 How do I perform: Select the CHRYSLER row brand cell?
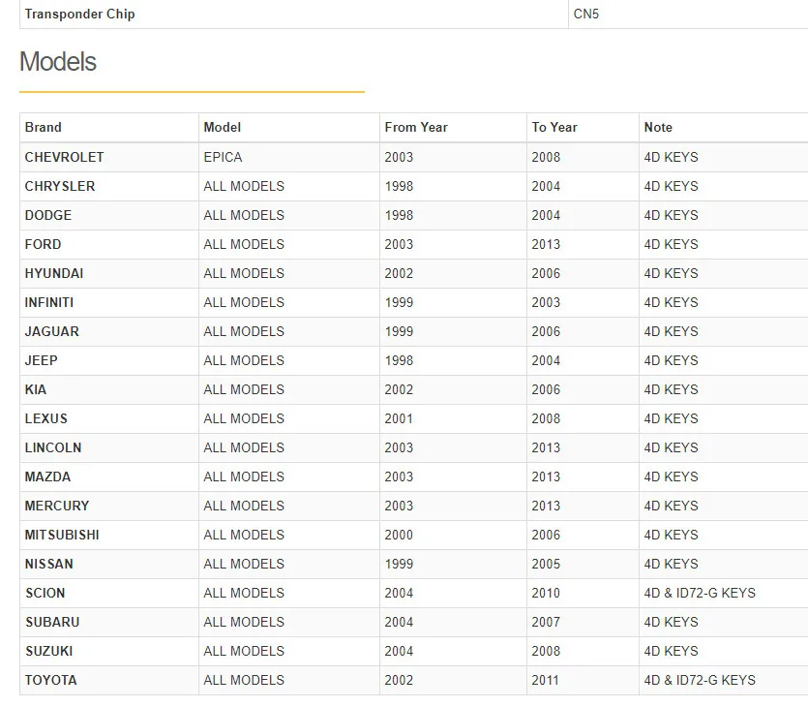pos(60,186)
